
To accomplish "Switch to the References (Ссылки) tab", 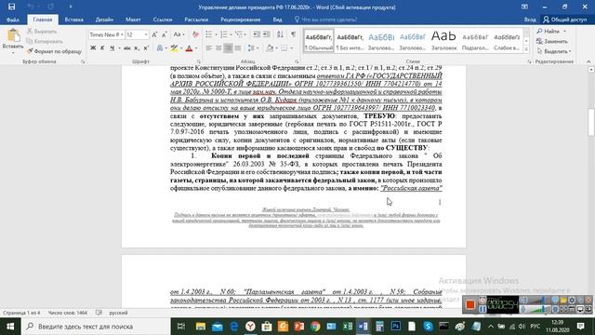I will coord(163,20).
